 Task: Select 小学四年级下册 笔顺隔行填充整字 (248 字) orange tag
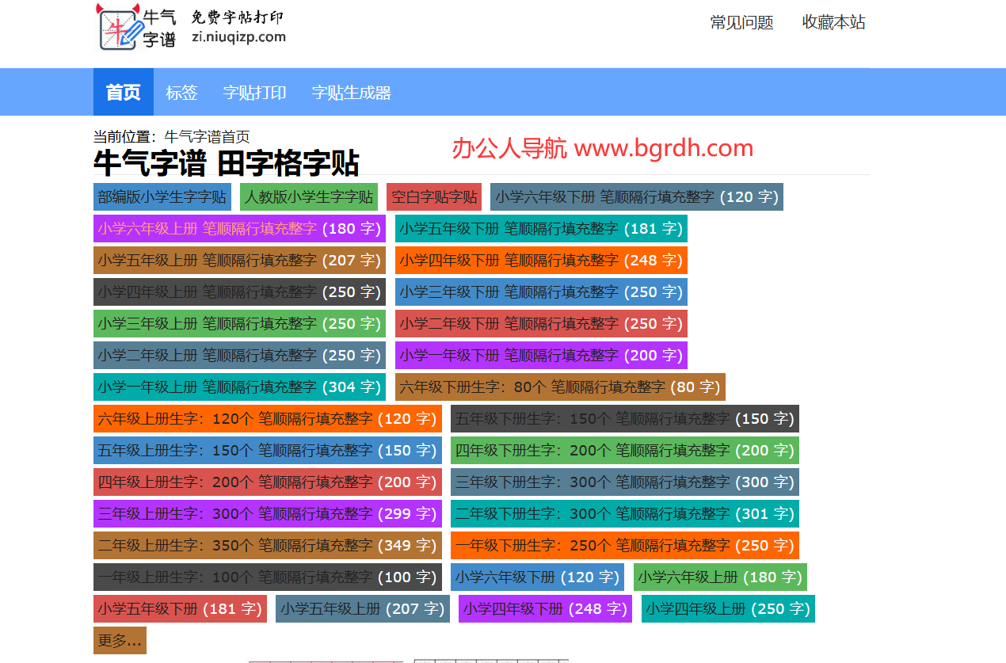(x=540, y=261)
